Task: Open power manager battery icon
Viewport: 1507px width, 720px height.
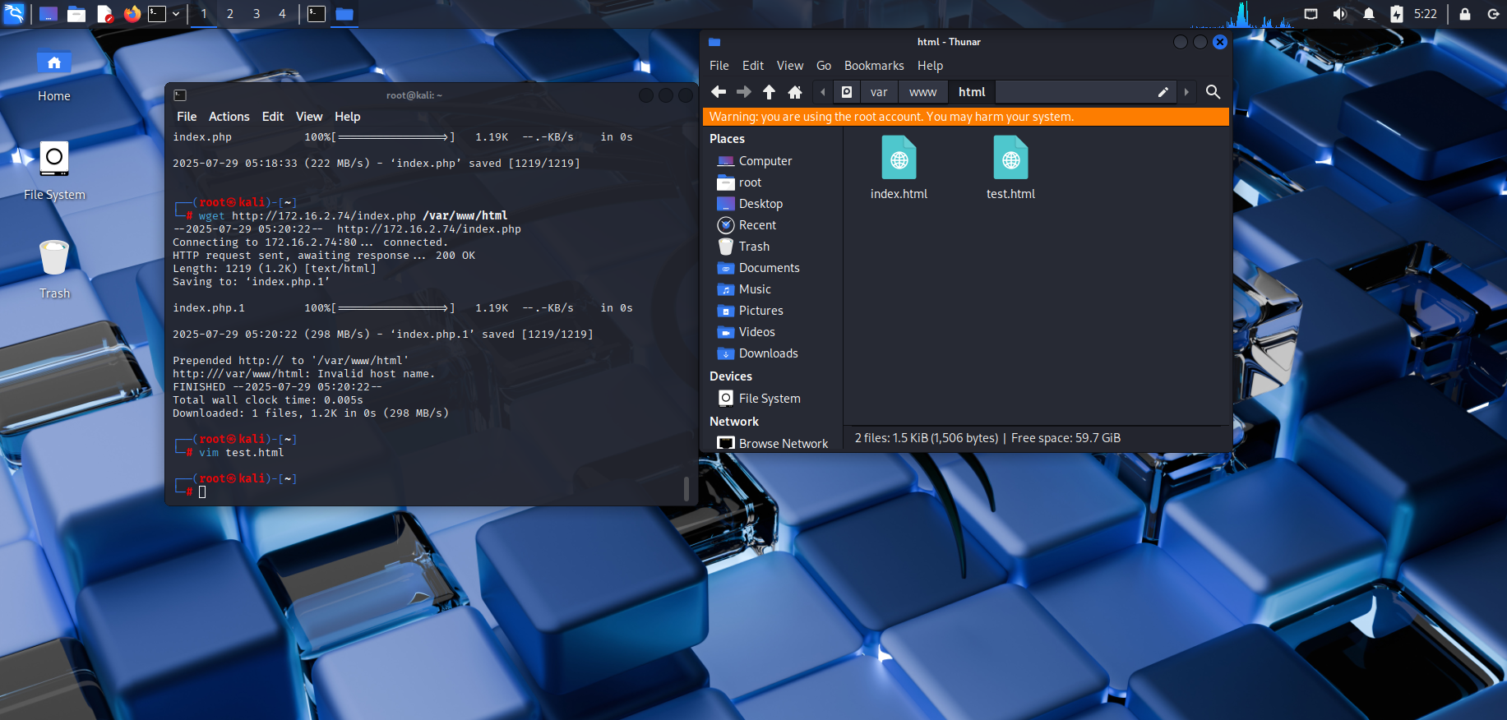Action: click(x=1397, y=14)
